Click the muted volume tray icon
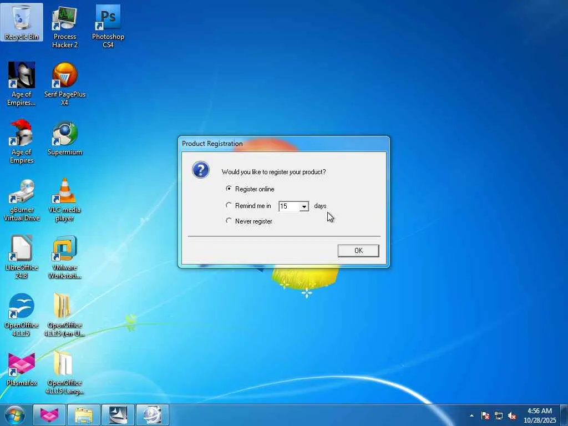This screenshot has width=568, height=426. [x=512, y=415]
